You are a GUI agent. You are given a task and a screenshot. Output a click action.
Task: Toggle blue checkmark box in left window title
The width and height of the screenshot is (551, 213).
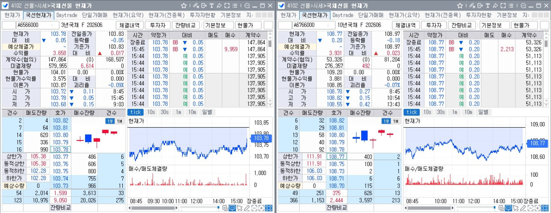[x=6, y=6]
